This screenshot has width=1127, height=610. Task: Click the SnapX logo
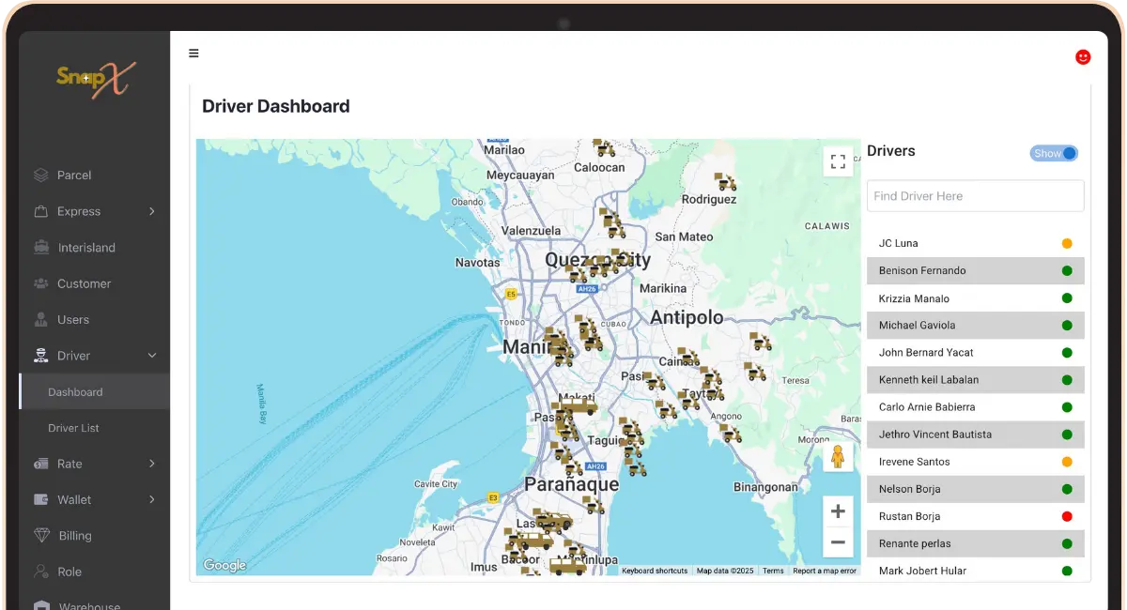tap(95, 80)
